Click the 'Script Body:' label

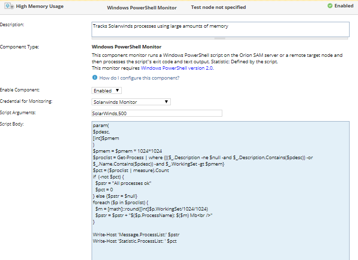pyautogui.click(x=12, y=124)
